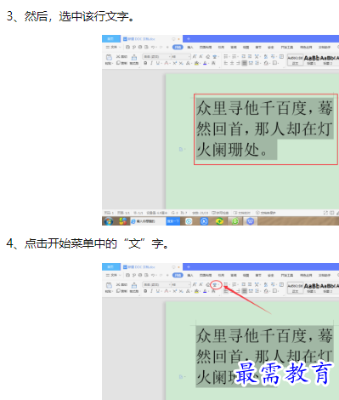339x400 pixels.
Task: Toggle Bold in step 3 screenshot ribbon
Action: [145, 63]
